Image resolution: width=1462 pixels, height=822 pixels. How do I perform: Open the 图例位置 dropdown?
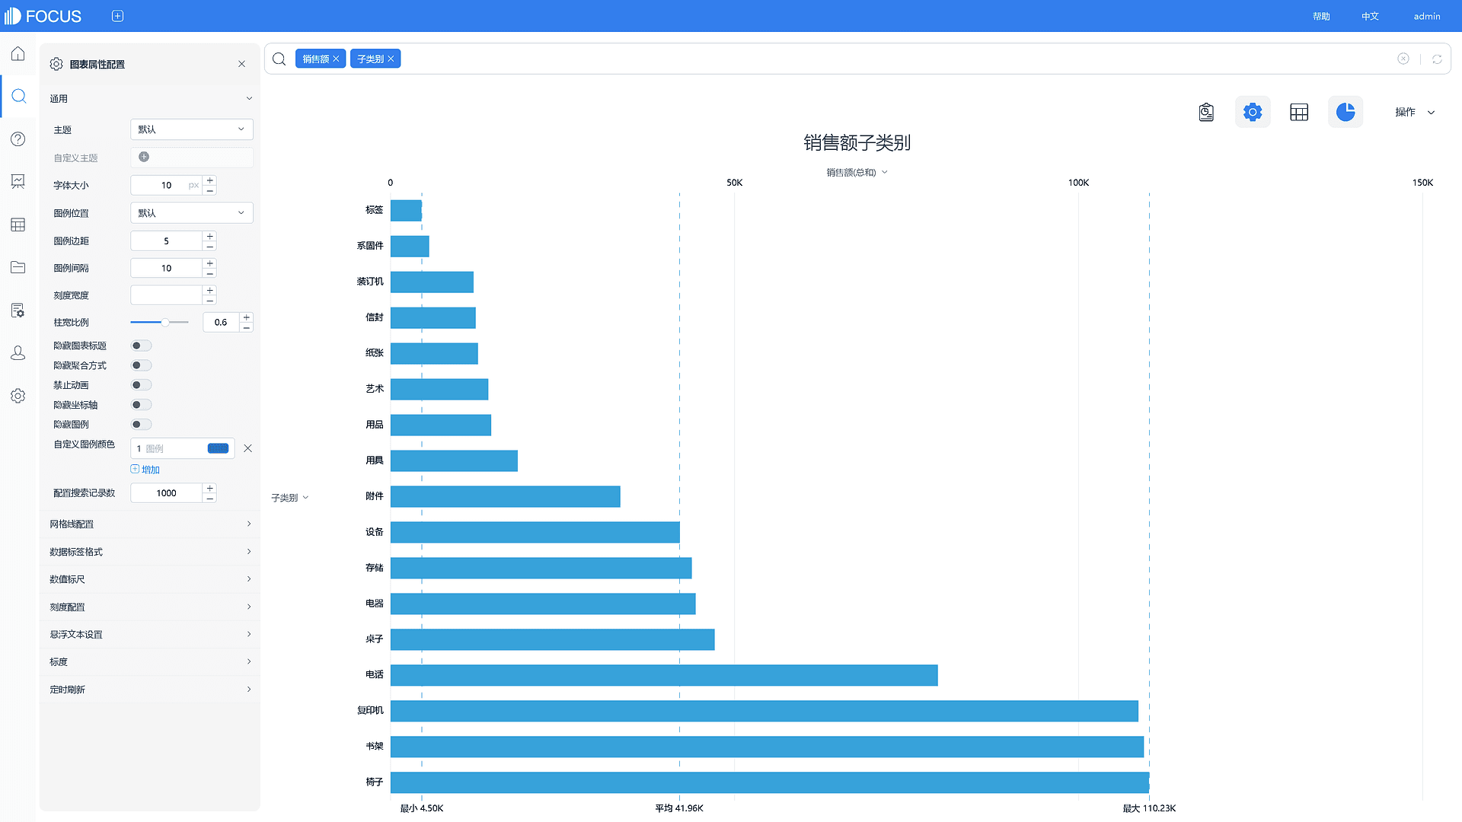coord(192,213)
